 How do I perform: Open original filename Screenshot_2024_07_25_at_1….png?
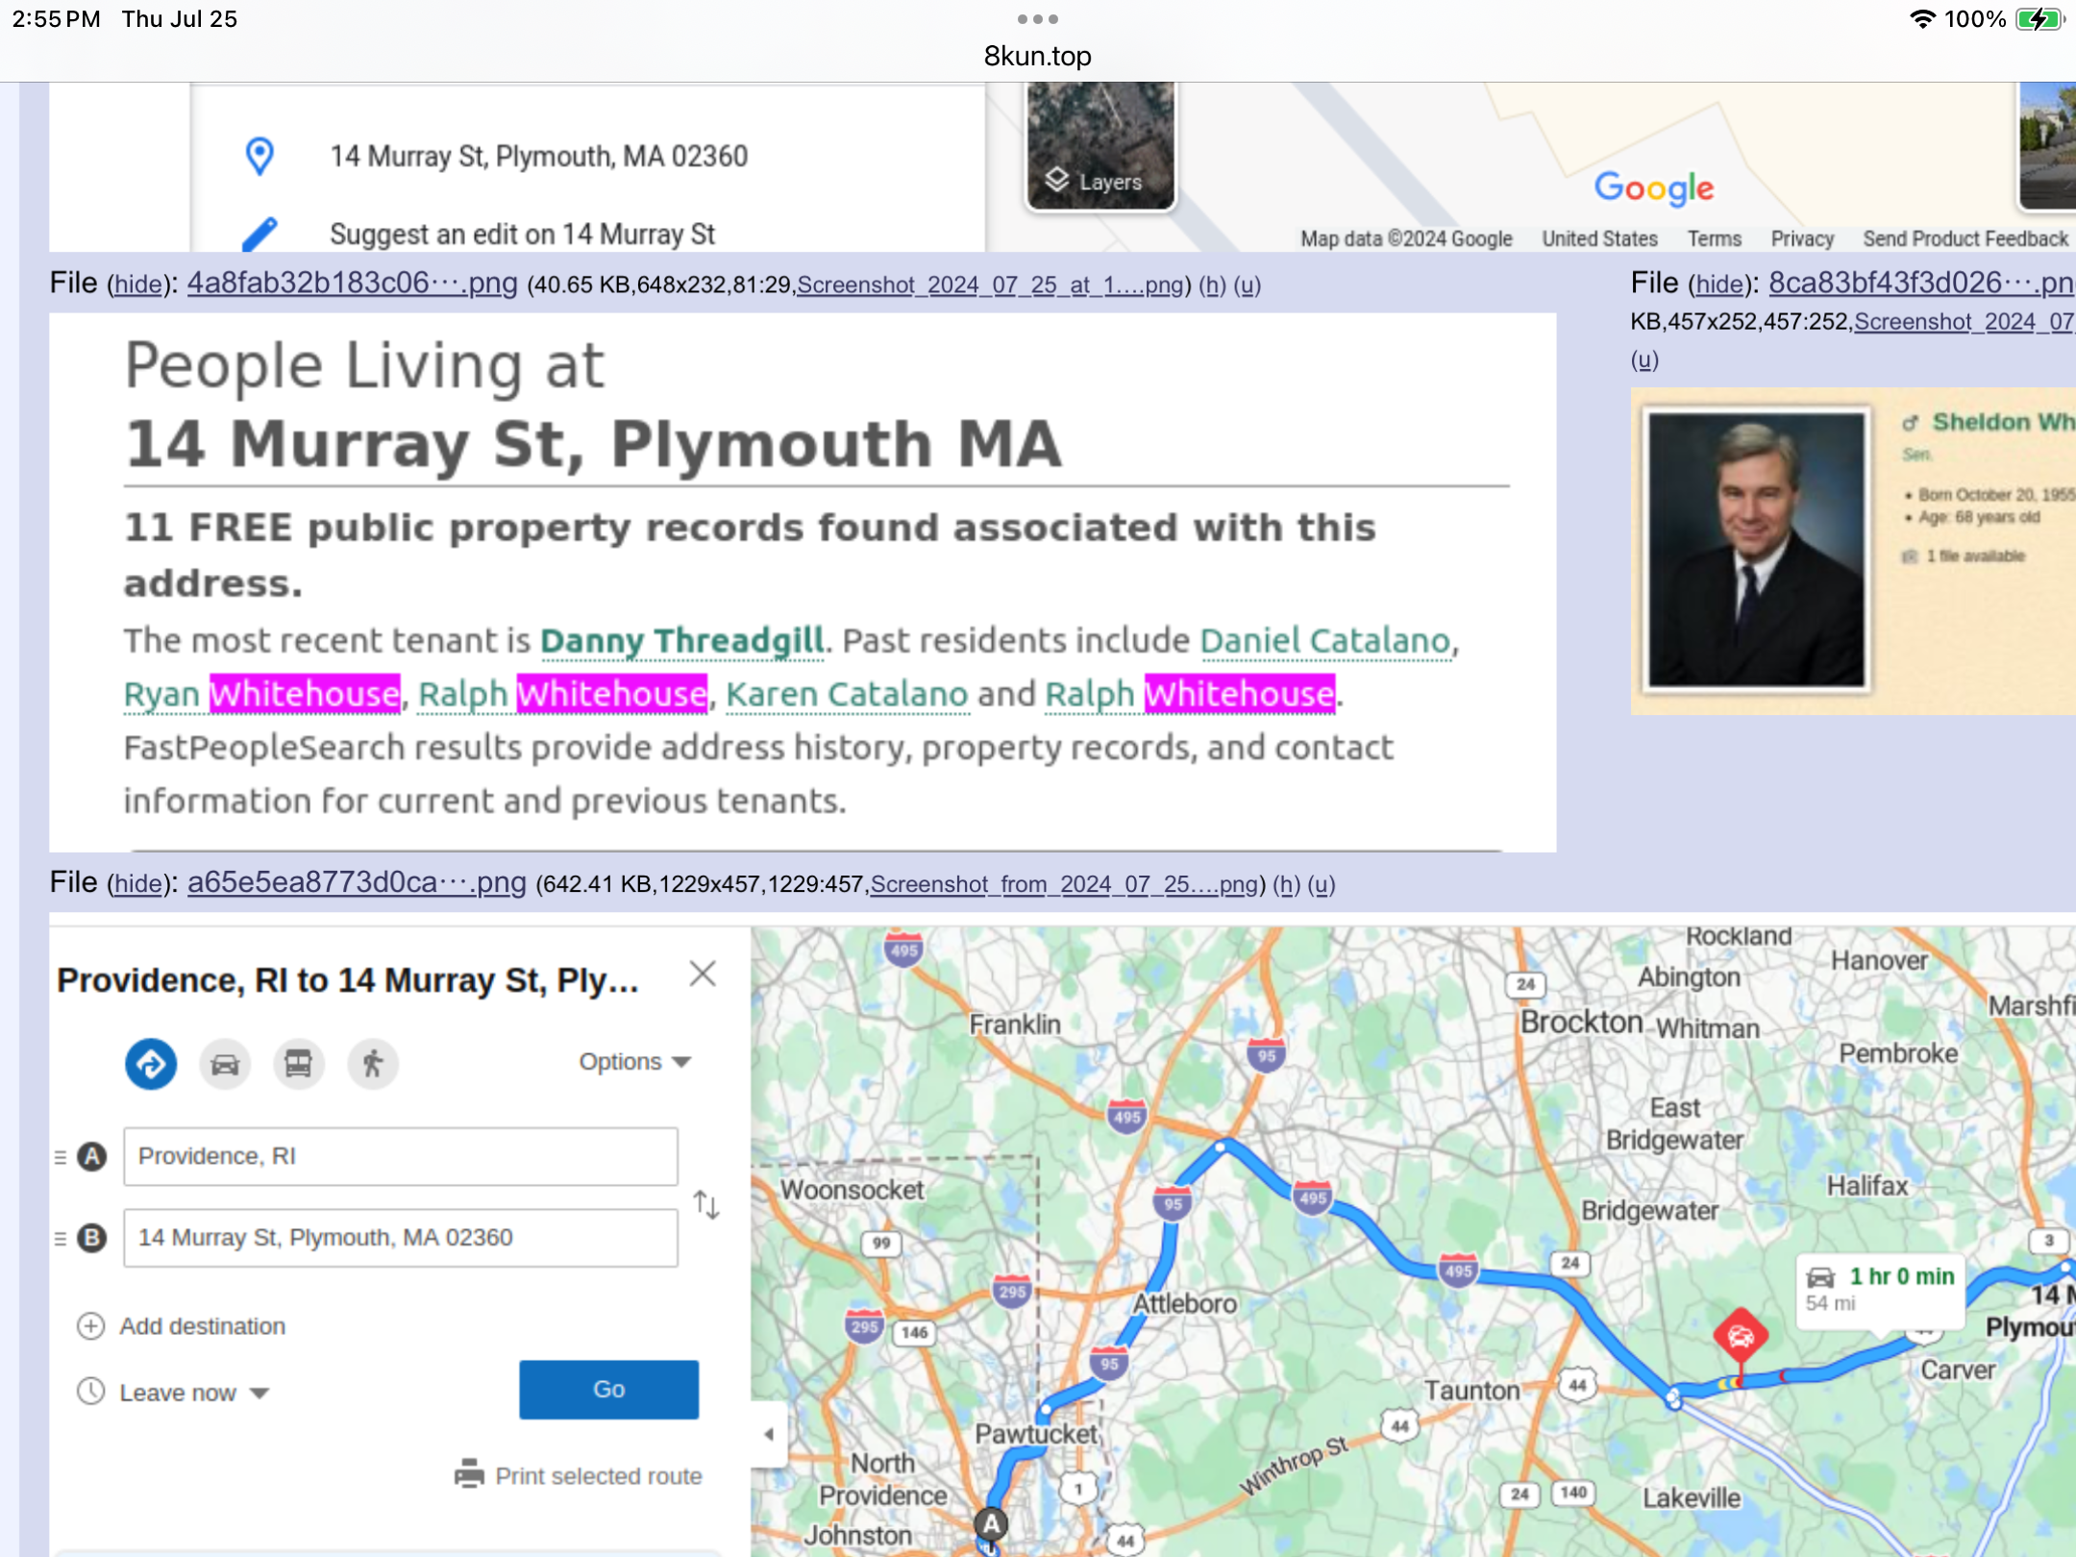(990, 285)
